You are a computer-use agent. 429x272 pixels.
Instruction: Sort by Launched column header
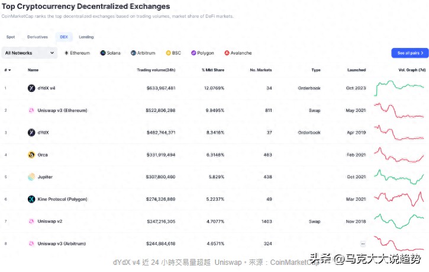pos(356,70)
